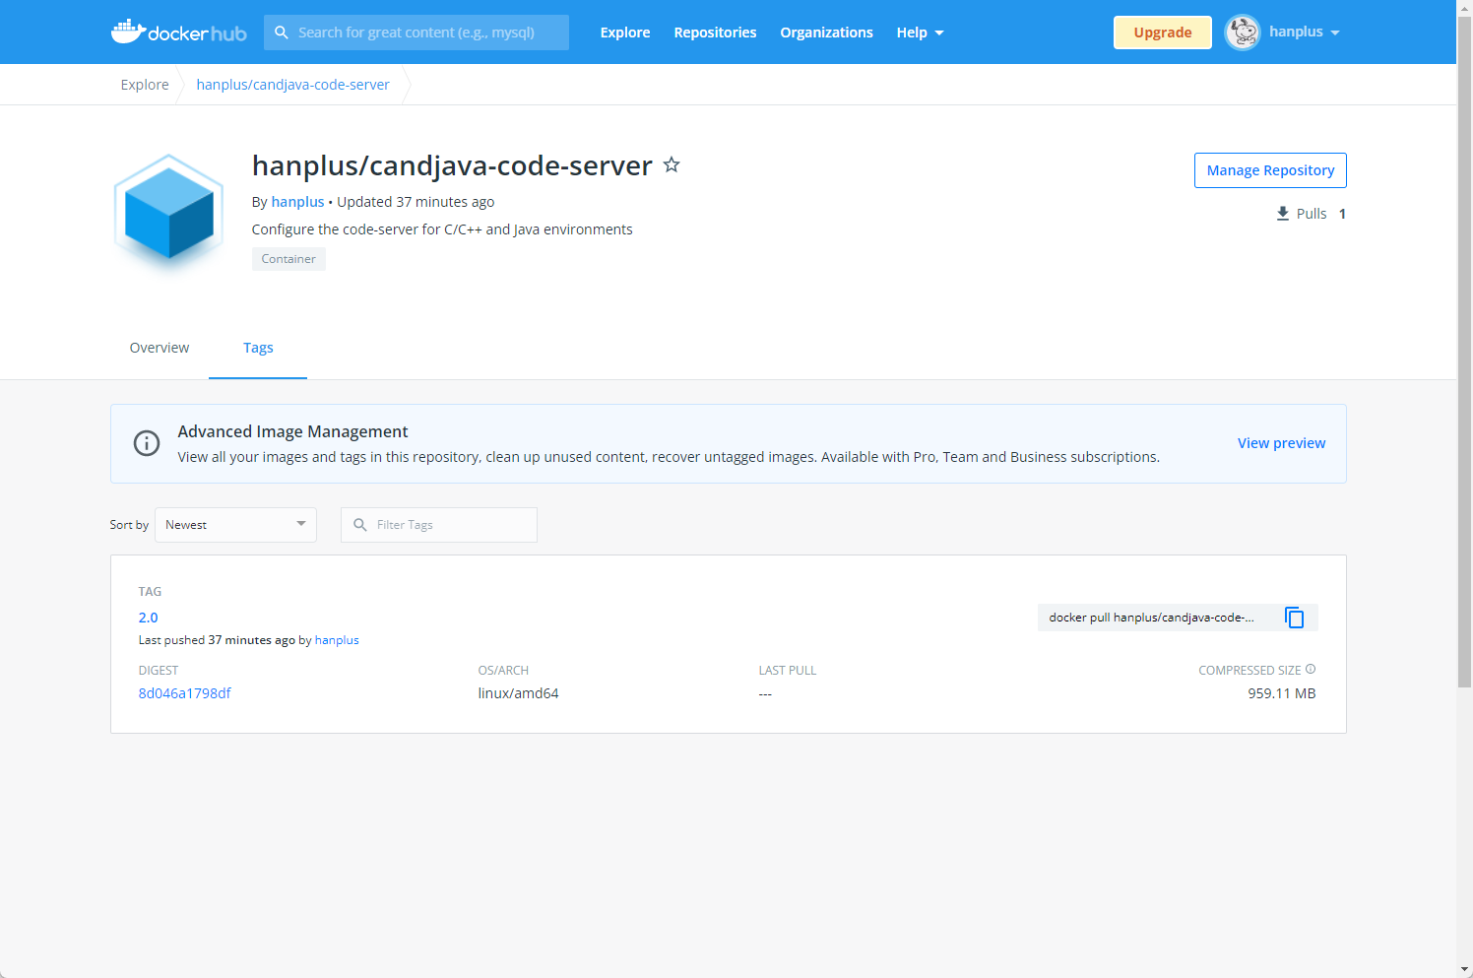Click the pulls download icon
1473x978 pixels.
1283,214
